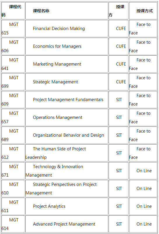159x234 pixels.
Task: Click On Line cell for Project Analytics
Action: [x=143, y=206]
